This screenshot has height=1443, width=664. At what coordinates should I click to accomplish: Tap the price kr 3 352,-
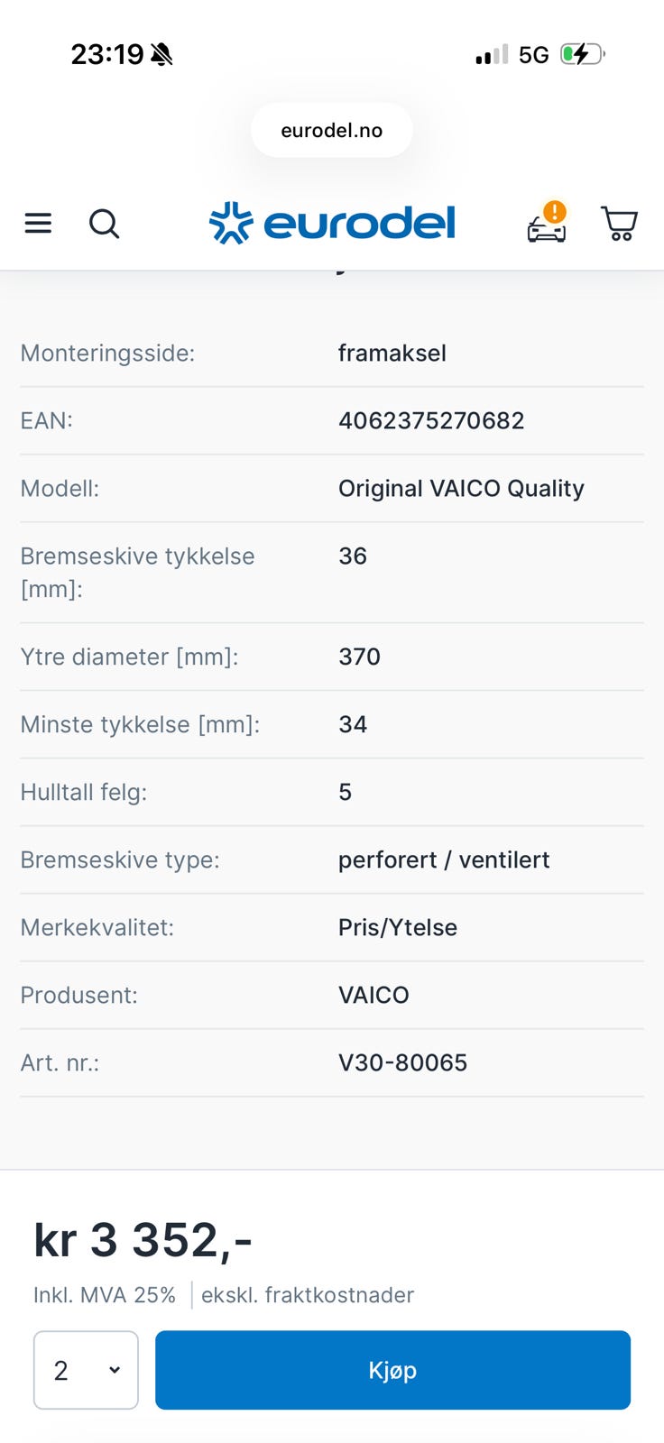[143, 1240]
